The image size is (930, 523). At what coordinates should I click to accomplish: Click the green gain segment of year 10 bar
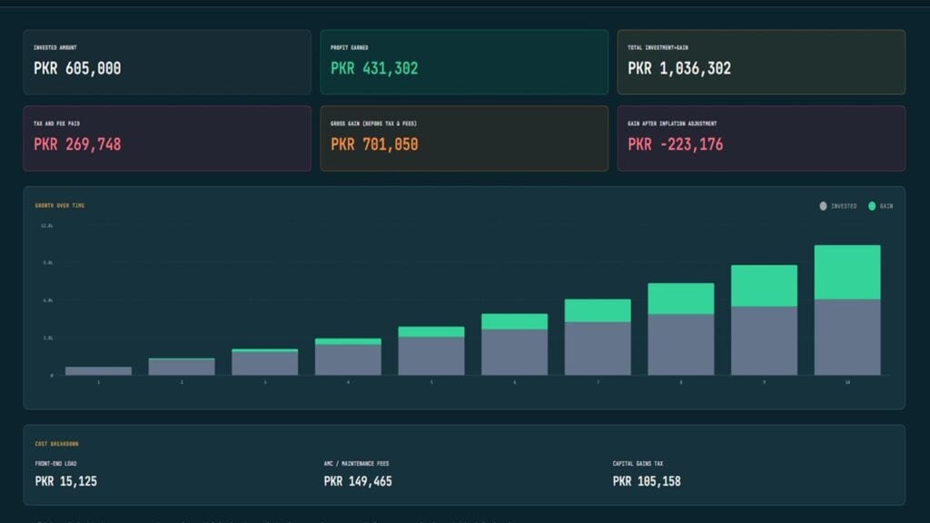click(847, 272)
